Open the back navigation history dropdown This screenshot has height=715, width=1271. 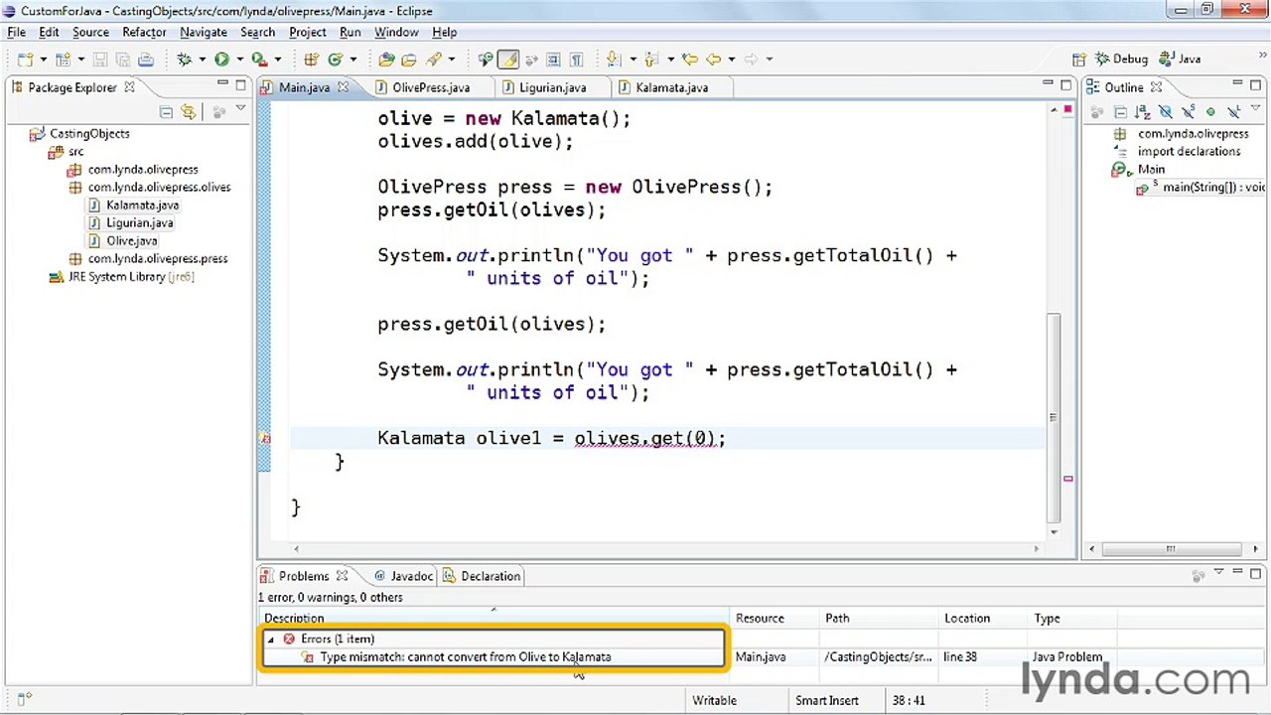[x=731, y=60]
